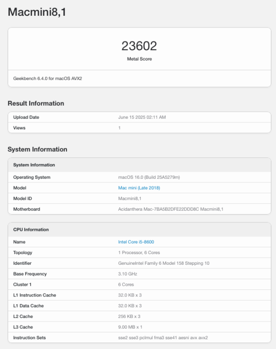The width and height of the screenshot is (276, 349).
Task: Select the Geekbench 6.4.0 for macOS AVX2 text
Action: 47,78
